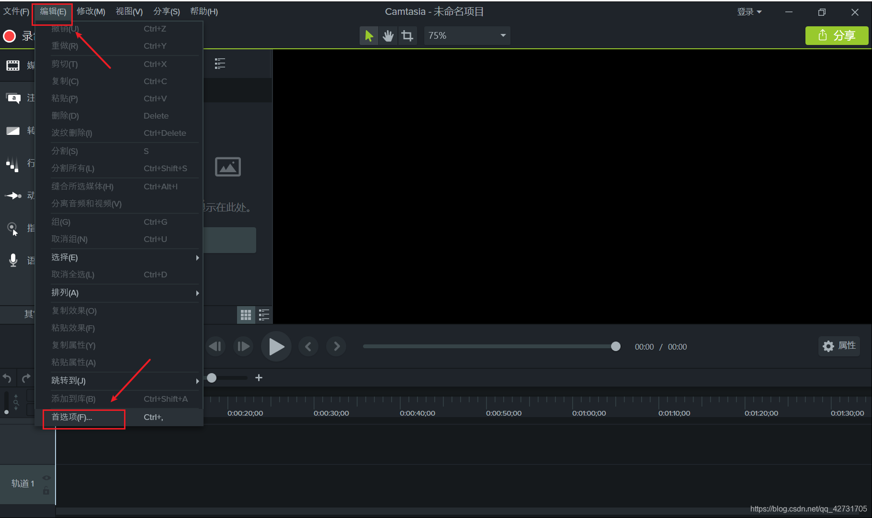The image size is (872, 518).
Task: Jump to next marker arrow
Action: coord(336,346)
